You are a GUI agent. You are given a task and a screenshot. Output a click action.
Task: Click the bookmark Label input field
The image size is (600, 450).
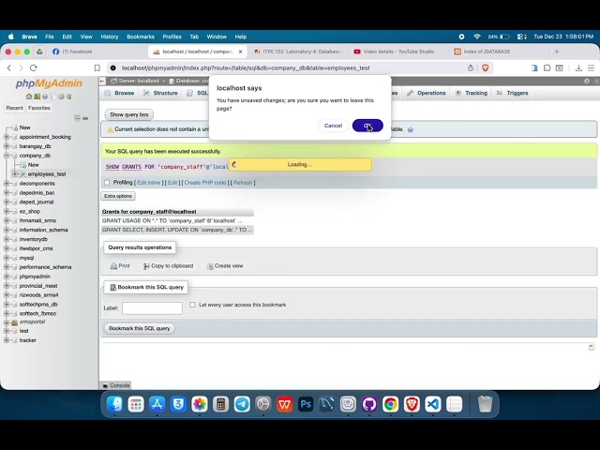pos(152,307)
